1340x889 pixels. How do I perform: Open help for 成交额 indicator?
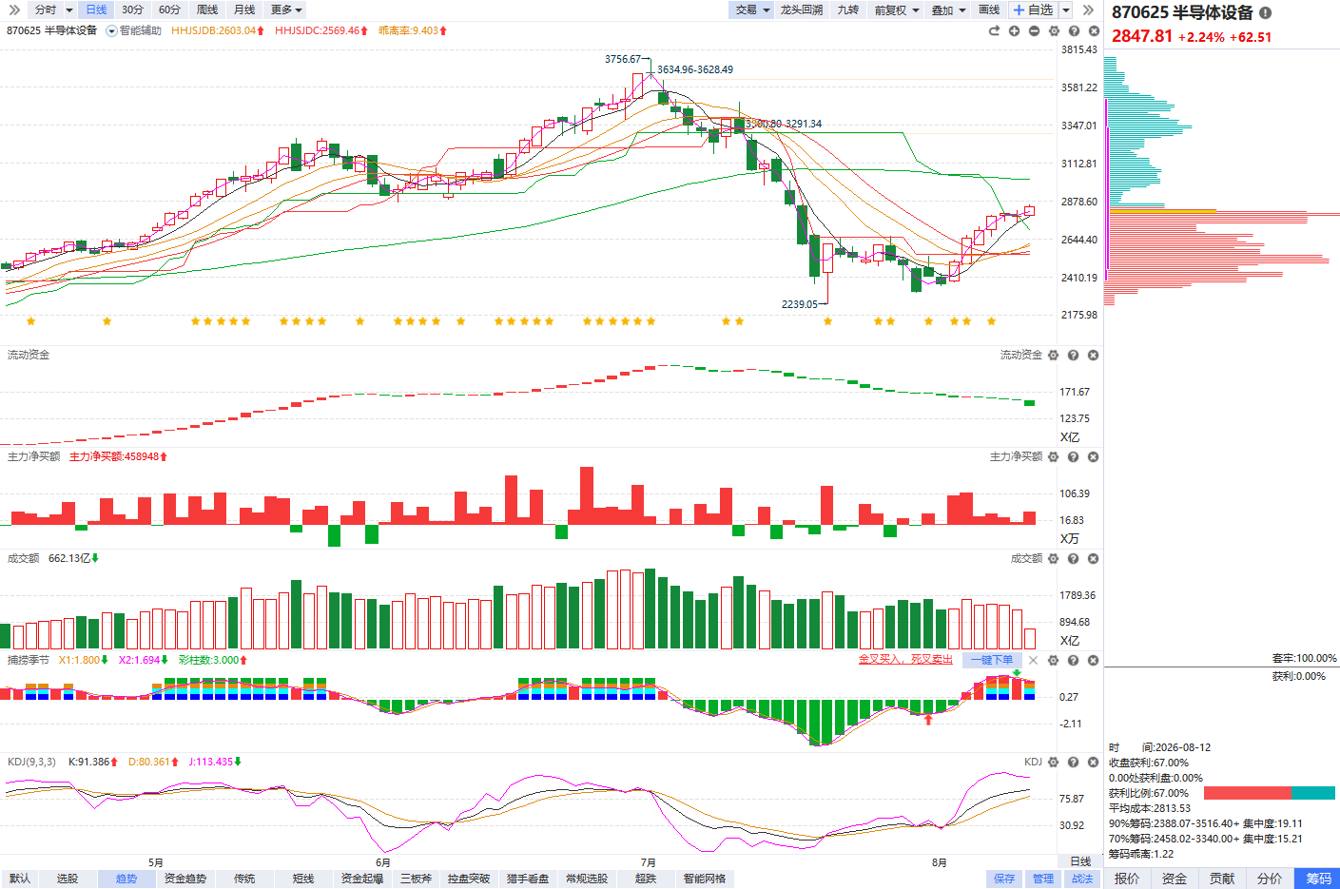point(1073,558)
